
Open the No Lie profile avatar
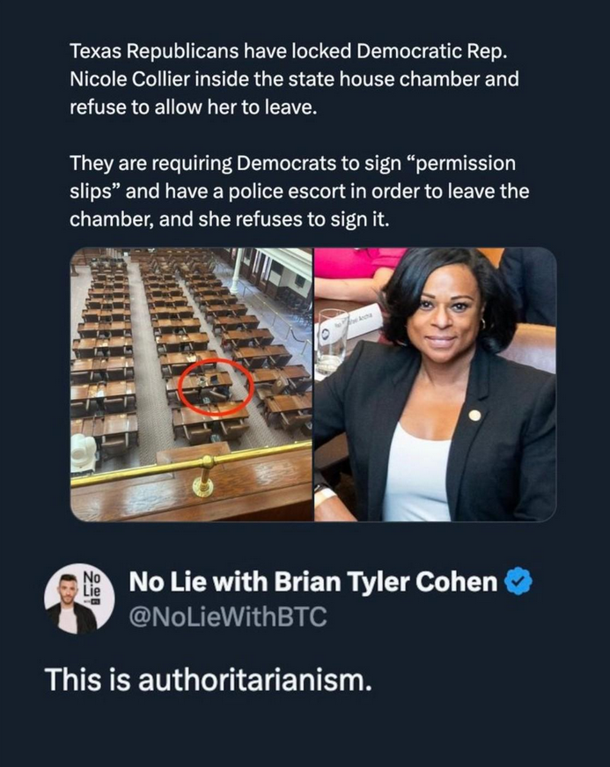tap(79, 599)
